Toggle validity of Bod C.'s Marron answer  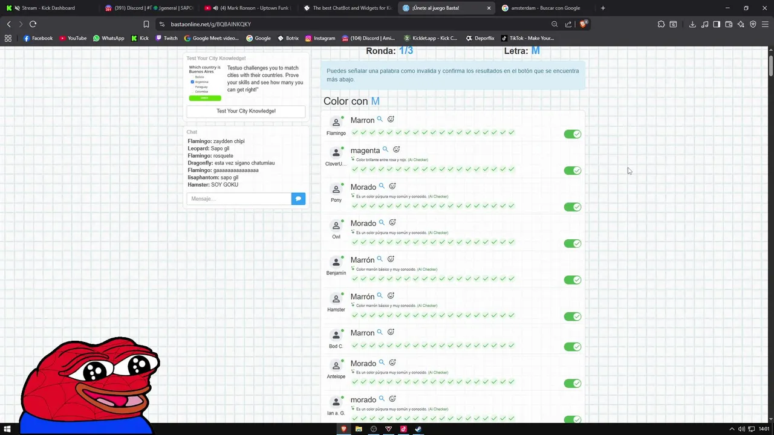(572, 347)
